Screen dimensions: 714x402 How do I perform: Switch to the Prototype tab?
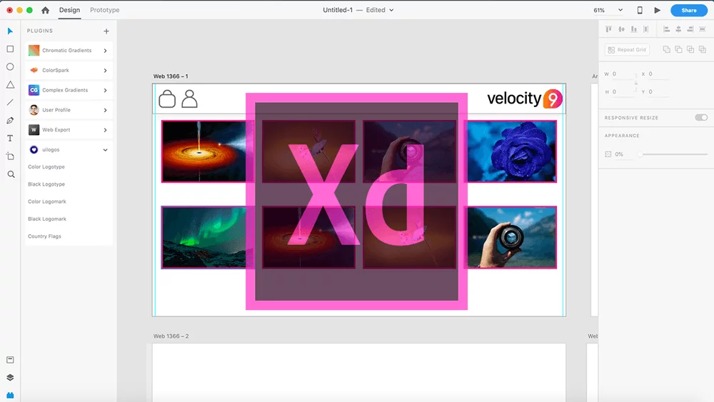pyautogui.click(x=105, y=10)
